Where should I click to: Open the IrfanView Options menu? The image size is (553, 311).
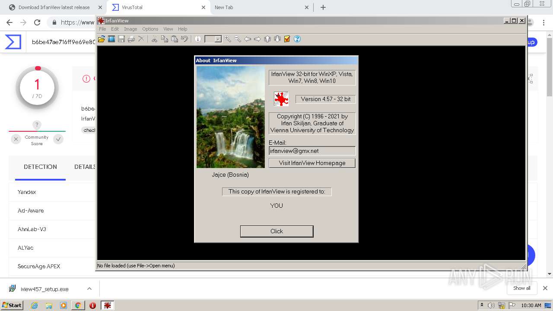[150, 29]
